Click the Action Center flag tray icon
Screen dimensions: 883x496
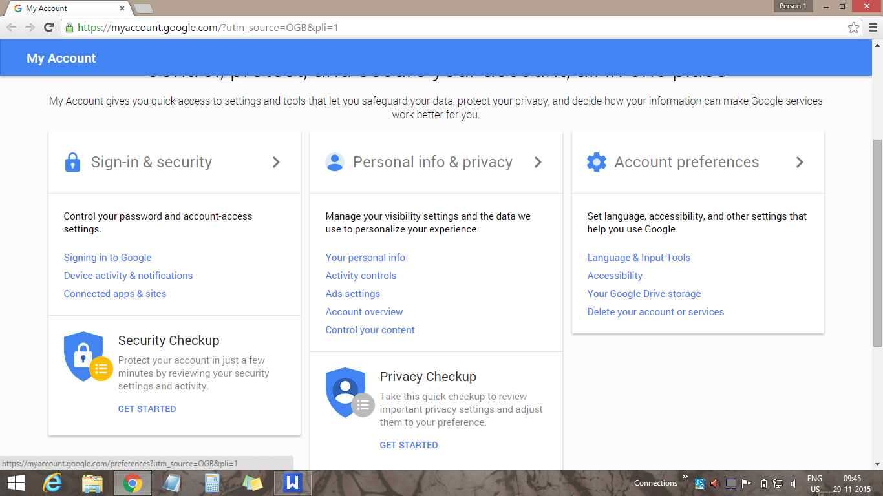pos(746,483)
